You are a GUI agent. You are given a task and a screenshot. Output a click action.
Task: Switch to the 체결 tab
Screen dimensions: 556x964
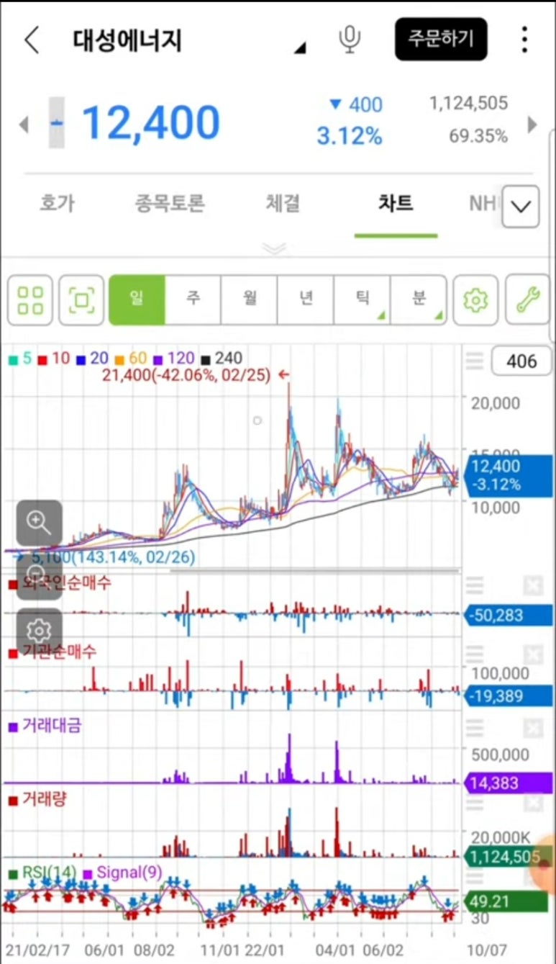click(283, 204)
